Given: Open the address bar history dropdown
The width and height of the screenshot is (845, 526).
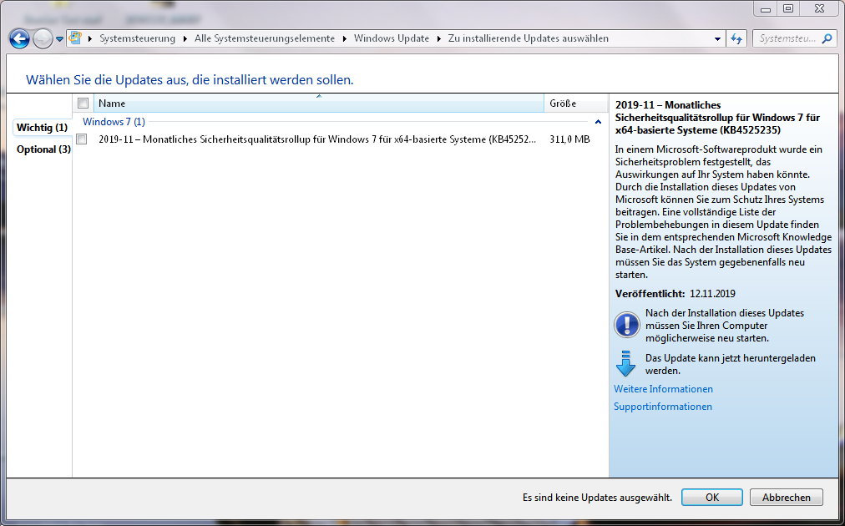Looking at the screenshot, I should 717,38.
